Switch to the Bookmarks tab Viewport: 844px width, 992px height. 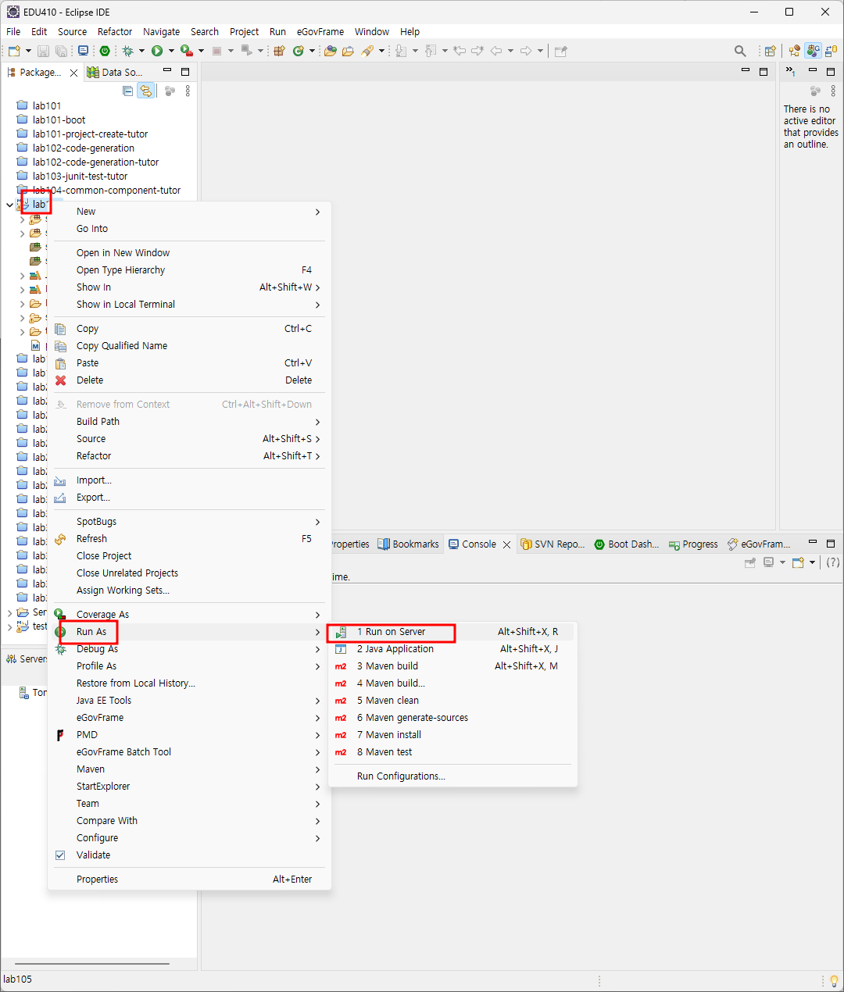click(409, 544)
